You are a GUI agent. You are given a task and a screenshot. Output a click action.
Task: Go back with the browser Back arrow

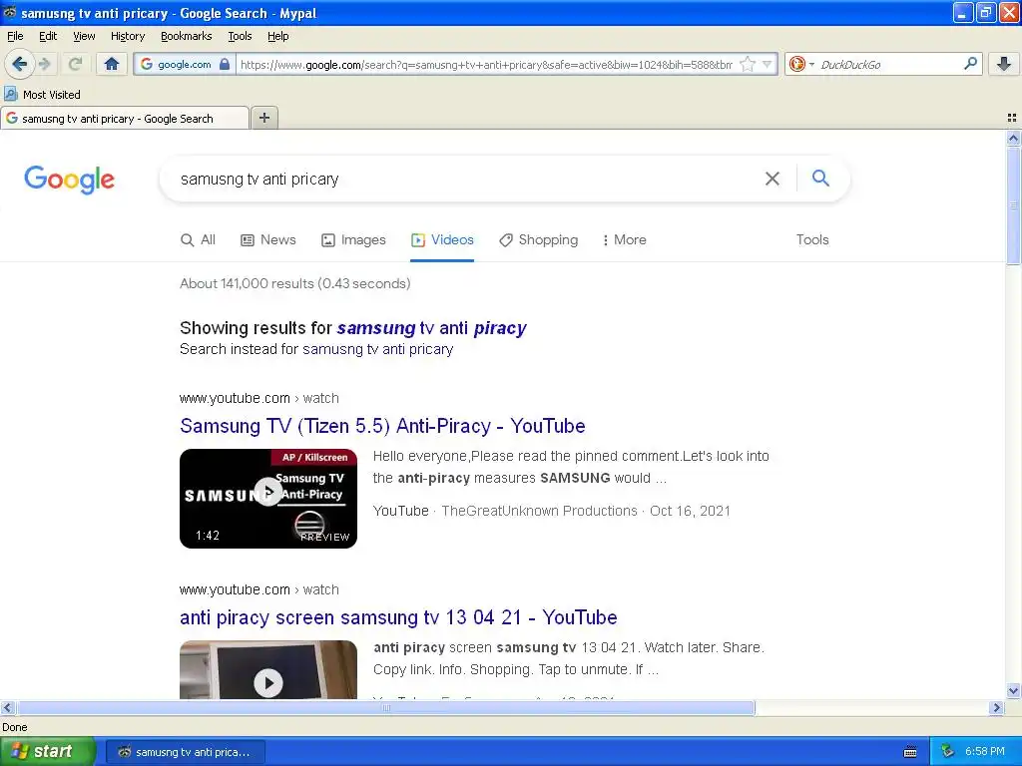[x=20, y=64]
